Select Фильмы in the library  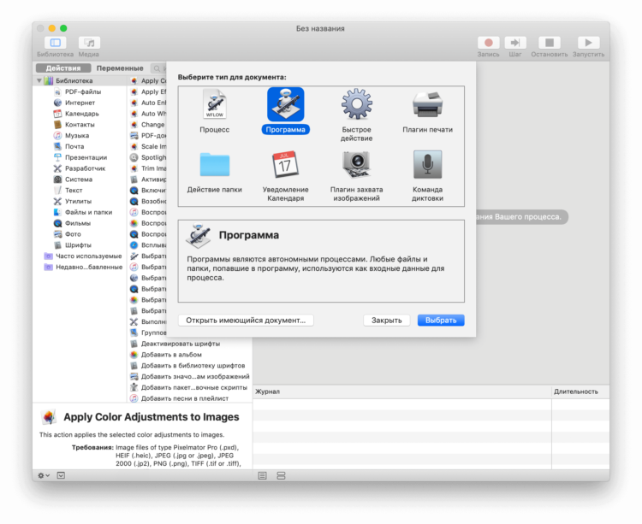[x=78, y=223]
